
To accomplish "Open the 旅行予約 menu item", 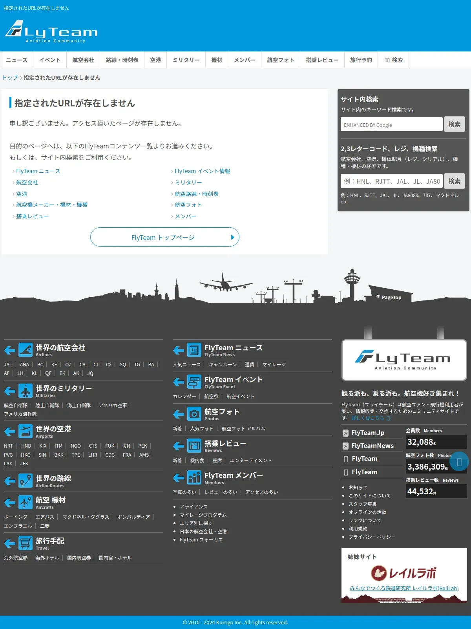I will (x=361, y=60).
